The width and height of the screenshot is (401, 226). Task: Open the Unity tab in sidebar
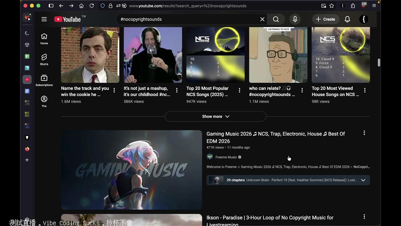pyautogui.click(x=27, y=45)
